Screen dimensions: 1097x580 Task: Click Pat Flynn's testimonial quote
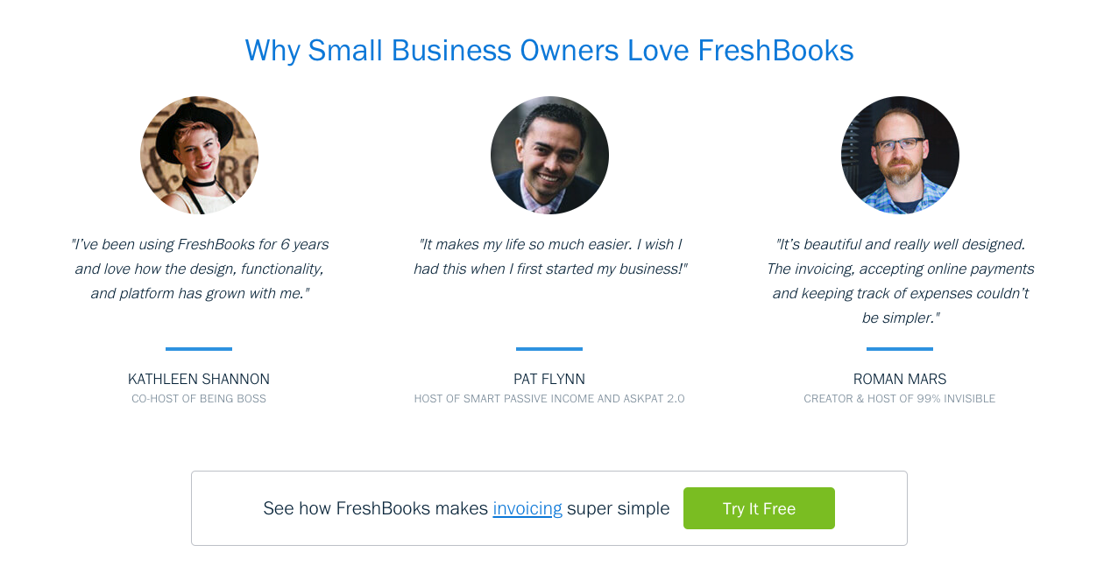pyautogui.click(x=549, y=256)
